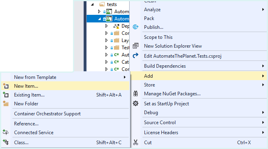The height and width of the screenshot is (149, 268).
Task: Click the tests folder icon
Action: (102, 4)
